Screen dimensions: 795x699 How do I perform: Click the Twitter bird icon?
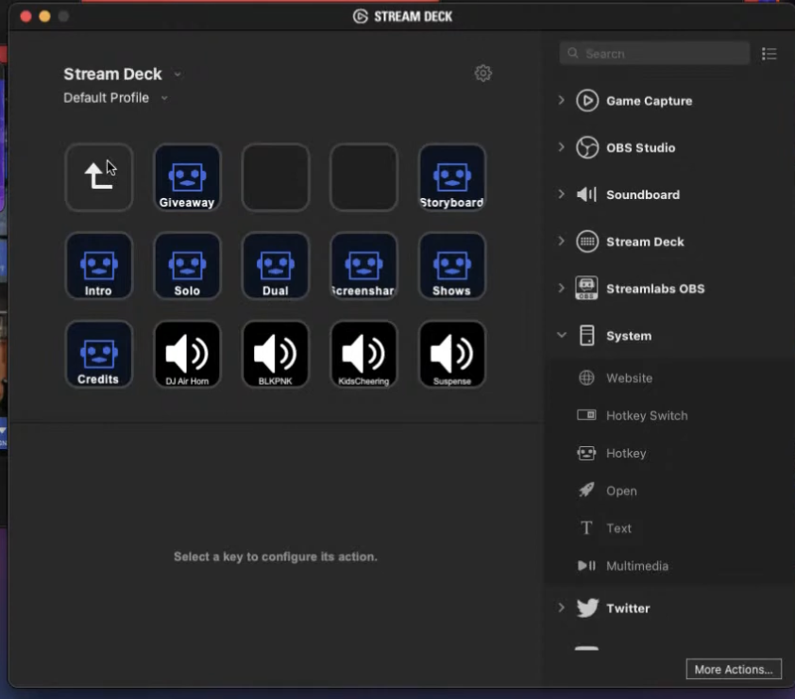[587, 607]
